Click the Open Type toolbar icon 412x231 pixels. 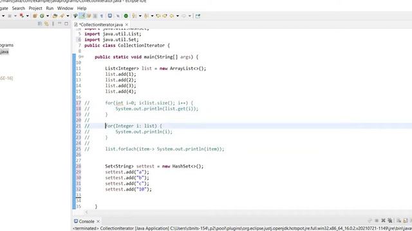point(55,16)
